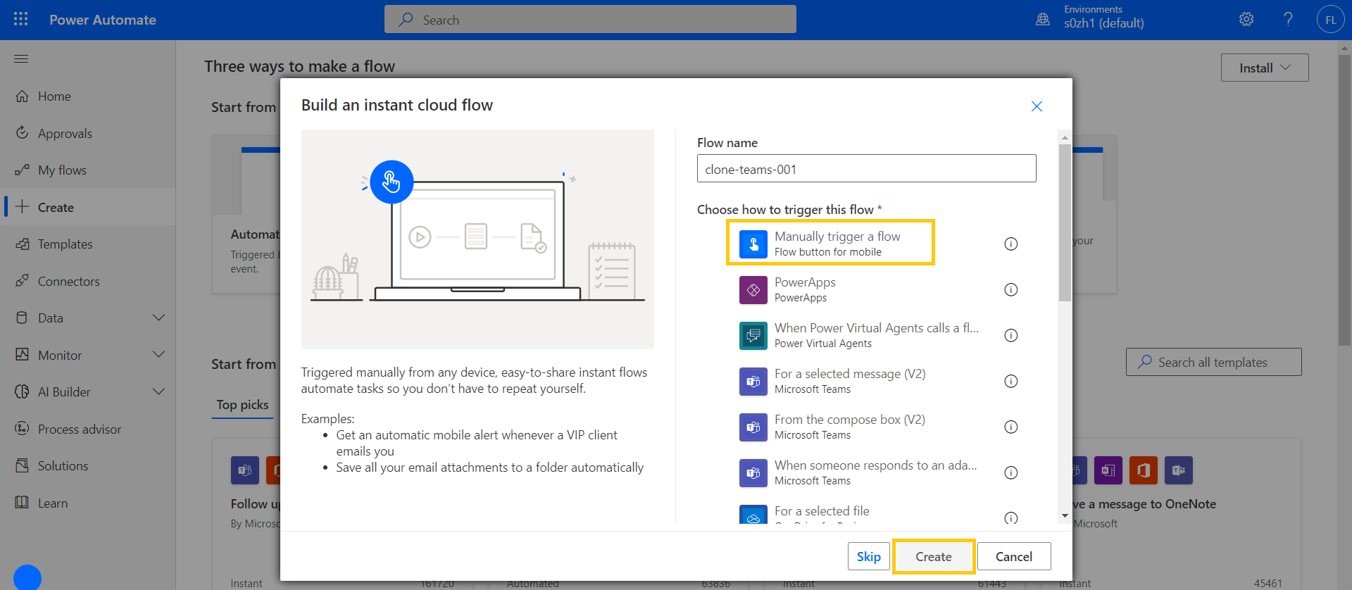
Task: Click the trigger list scrollbar up arrow
Action: pyautogui.click(x=1065, y=137)
